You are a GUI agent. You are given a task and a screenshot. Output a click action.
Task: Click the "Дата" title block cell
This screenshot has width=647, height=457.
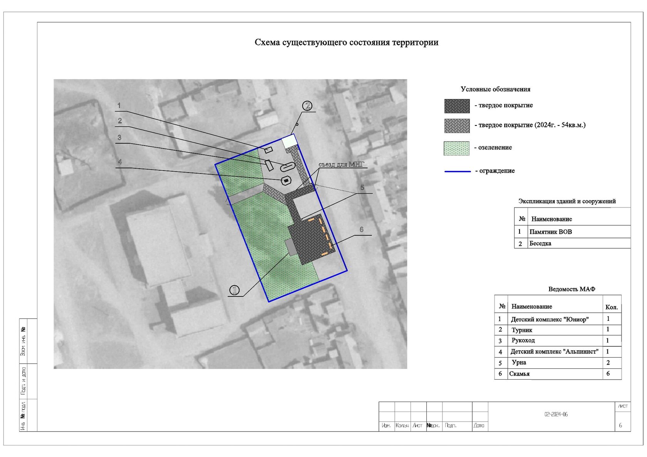coord(479,426)
